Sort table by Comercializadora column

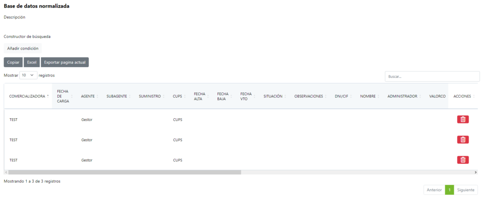click(27, 96)
